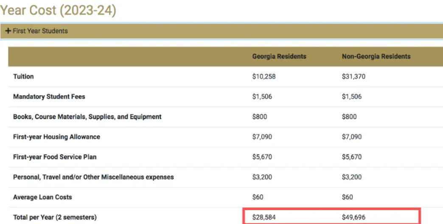Click the First-year Housing Allowance label

click(x=56, y=137)
